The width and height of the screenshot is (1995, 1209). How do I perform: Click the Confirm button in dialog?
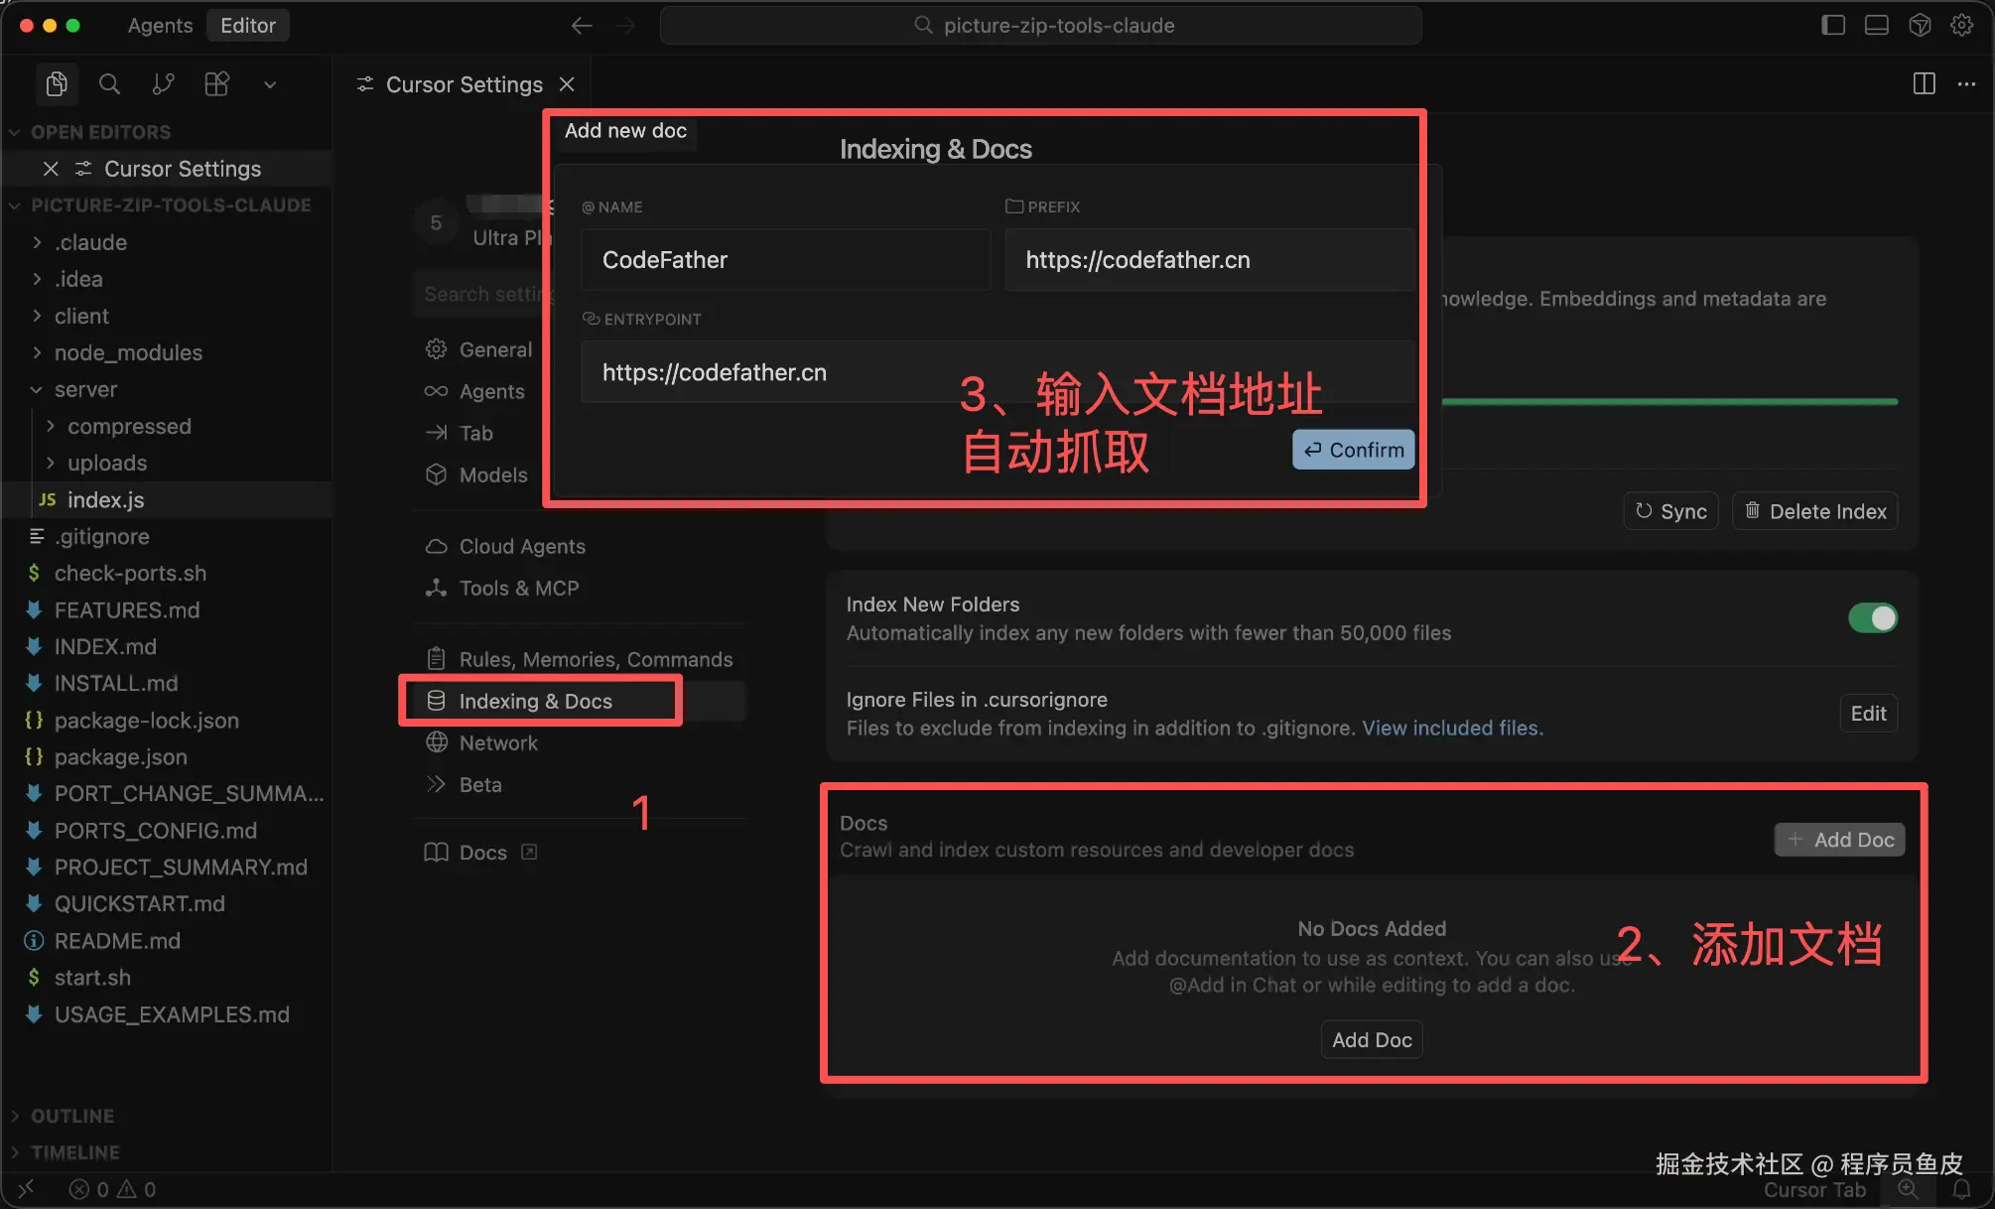pyautogui.click(x=1353, y=450)
